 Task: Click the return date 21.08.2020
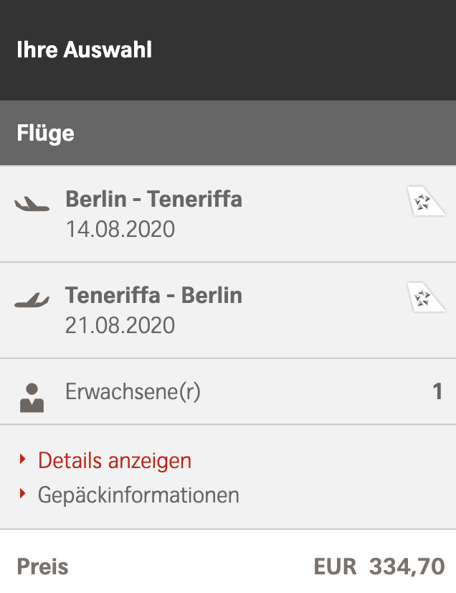[120, 325]
